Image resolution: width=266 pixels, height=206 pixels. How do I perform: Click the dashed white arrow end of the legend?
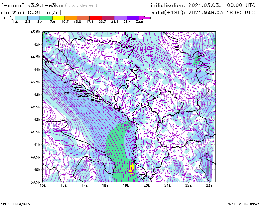coord(9,18)
